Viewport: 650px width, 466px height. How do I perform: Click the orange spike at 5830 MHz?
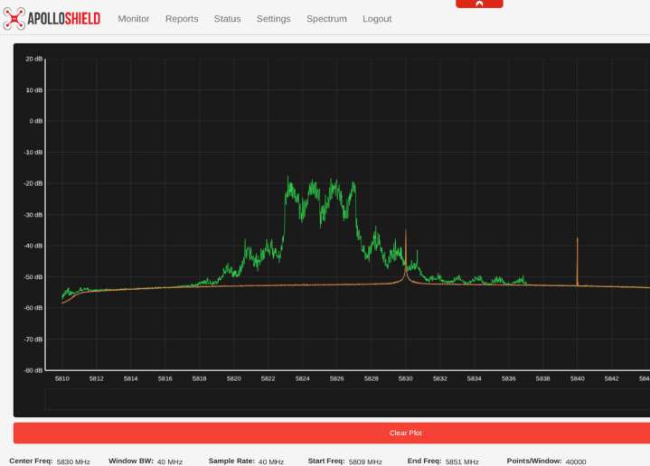[x=406, y=244]
